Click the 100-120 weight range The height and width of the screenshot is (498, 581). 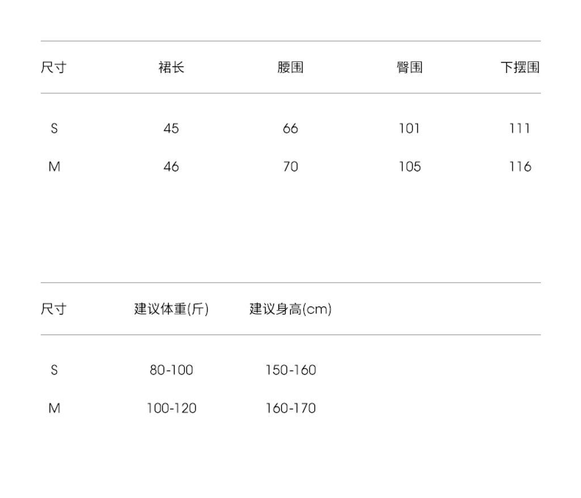pyautogui.click(x=171, y=408)
